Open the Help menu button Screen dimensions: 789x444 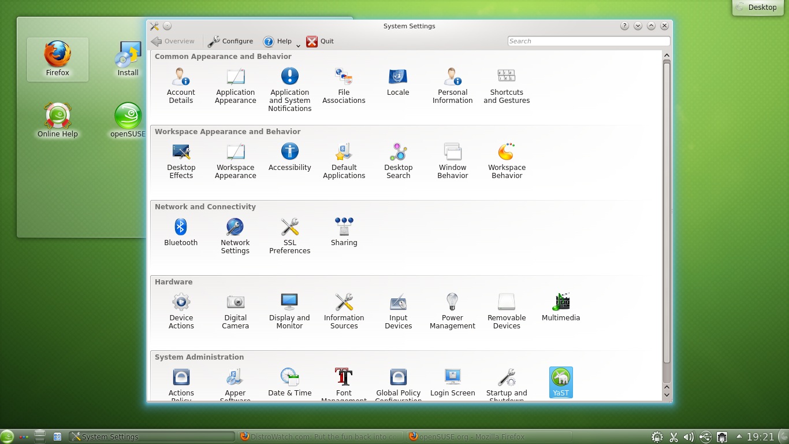(277, 41)
